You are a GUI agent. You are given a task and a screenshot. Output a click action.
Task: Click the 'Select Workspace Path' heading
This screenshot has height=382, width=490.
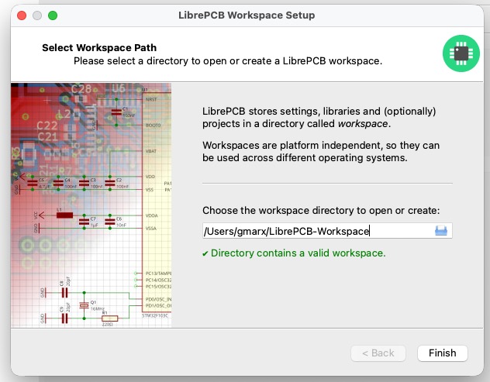tap(99, 48)
